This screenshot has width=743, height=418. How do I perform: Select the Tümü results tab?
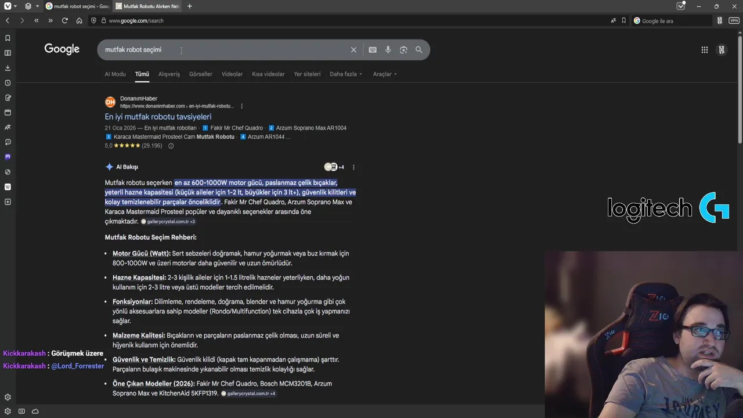point(142,74)
